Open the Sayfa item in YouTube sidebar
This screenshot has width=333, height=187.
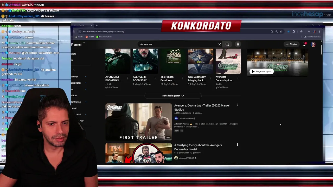pyautogui.click(x=73, y=54)
